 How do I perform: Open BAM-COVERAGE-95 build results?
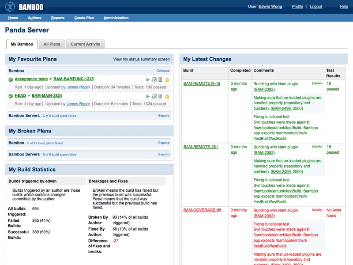click(202, 210)
